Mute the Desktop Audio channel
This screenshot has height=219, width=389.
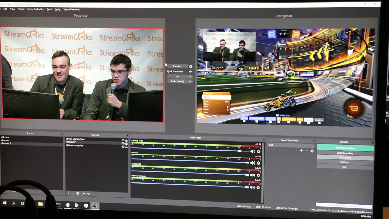[252, 151]
